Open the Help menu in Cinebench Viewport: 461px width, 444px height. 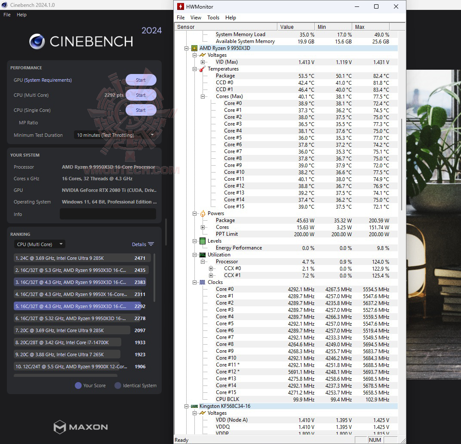click(22, 15)
